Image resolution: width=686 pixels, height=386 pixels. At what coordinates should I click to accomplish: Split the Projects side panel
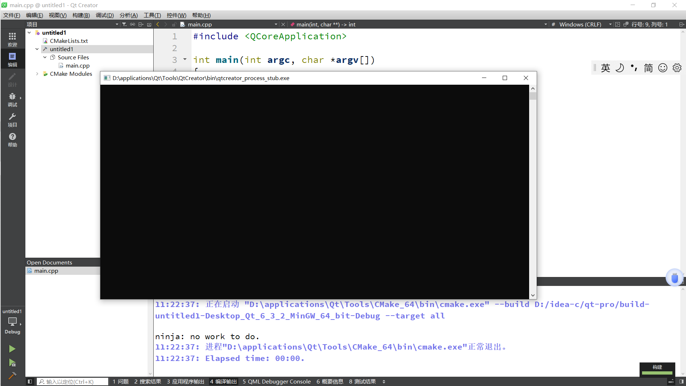coord(141,24)
